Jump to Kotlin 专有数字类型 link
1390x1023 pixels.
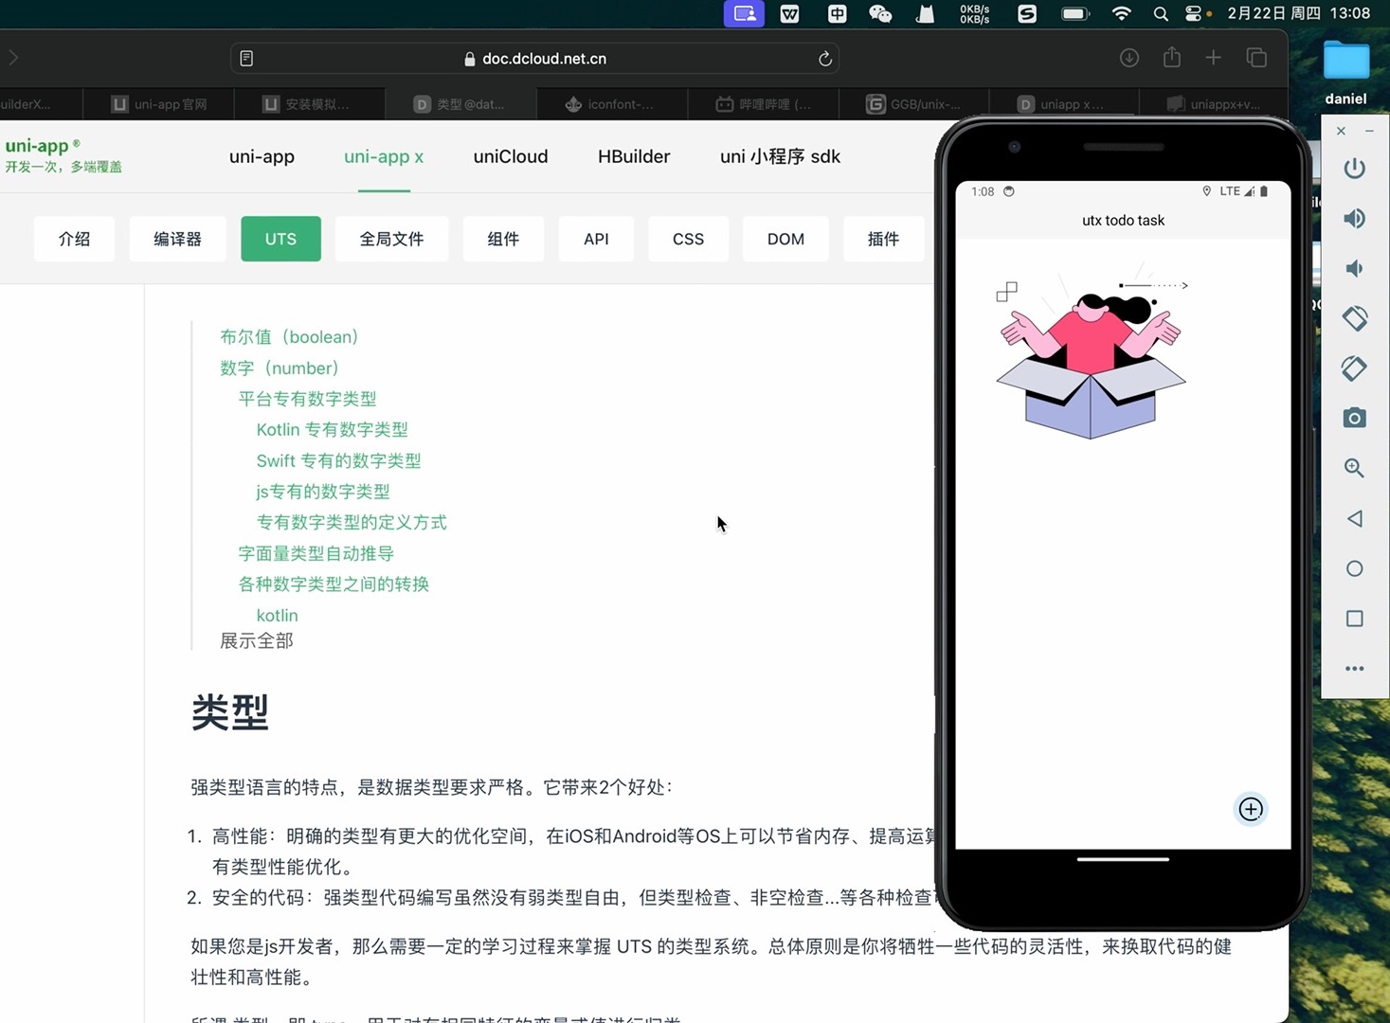[x=332, y=430]
